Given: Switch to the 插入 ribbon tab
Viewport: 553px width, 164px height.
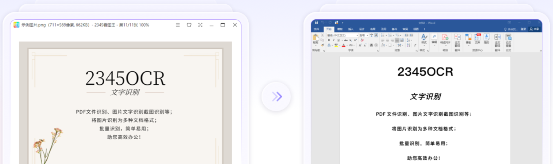Looking at the screenshot, I should 351,29.
